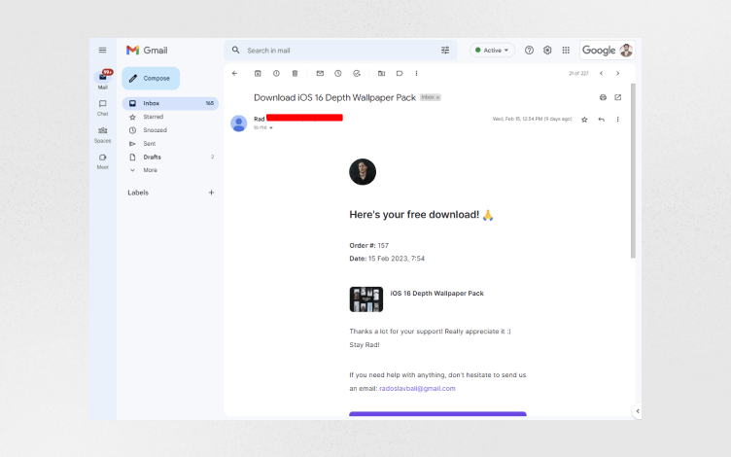Click the sender's round profile photo in email body
The width and height of the screenshot is (731, 457).
click(x=363, y=171)
